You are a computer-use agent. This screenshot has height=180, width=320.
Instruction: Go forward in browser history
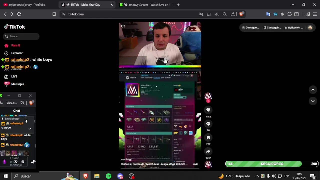pyautogui.click(x=12, y=14)
